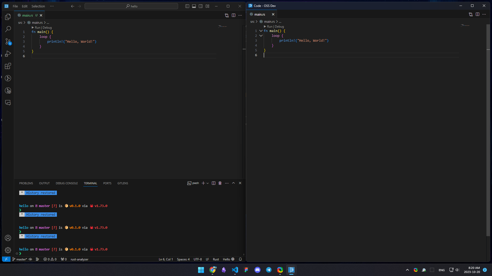Kill the active terminal with trash icon
Image resolution: width=492 pixels, height=276 pixels.
tap(220, 183)
